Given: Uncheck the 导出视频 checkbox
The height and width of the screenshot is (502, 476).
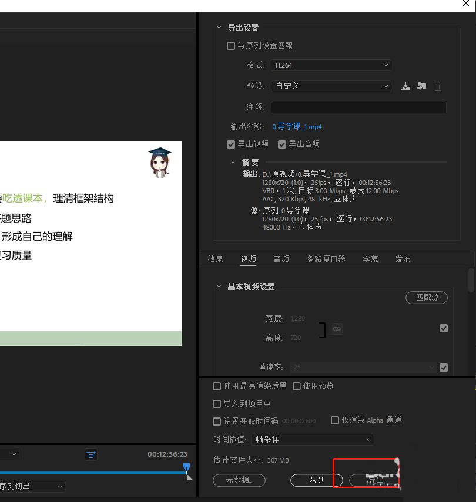Looking at the screenshot, I should pyautogui.click(x=231, y=144).
